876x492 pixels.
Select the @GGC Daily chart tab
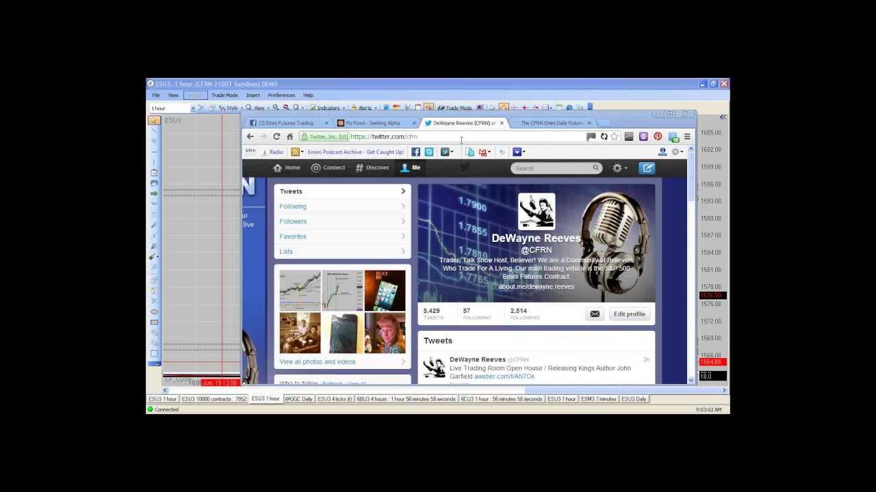[x=298, y=399]
